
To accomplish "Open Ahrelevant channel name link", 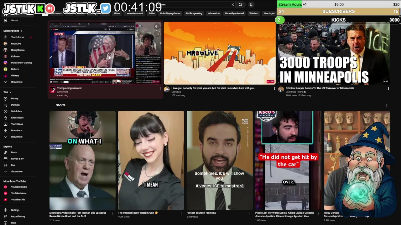I will [x=62, y=92].
